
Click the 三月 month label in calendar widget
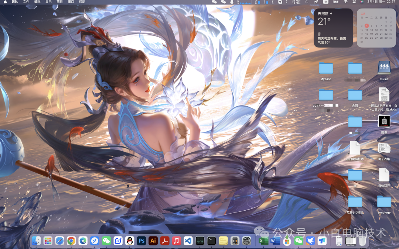click(363, 14)
